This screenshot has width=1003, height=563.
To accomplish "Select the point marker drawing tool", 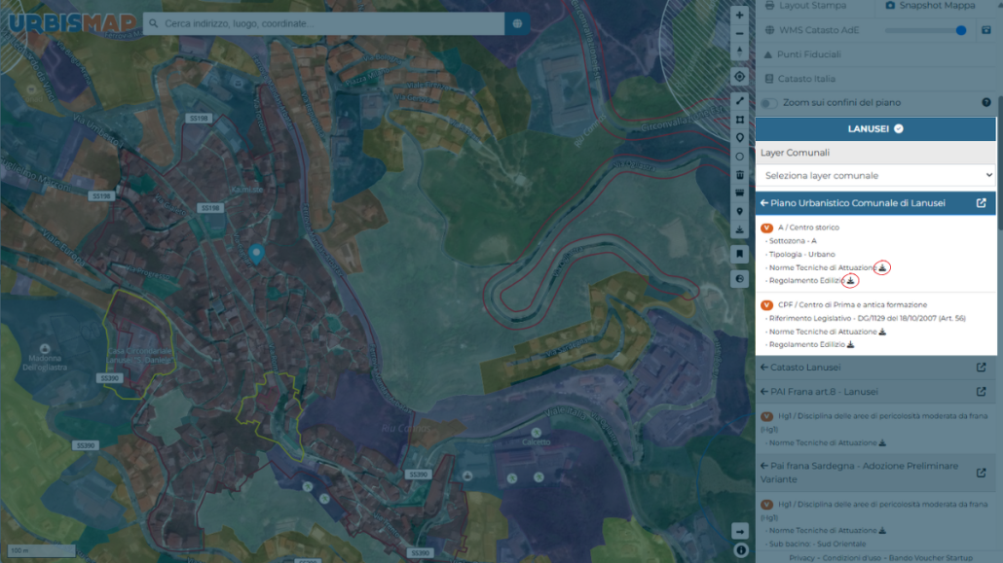I will [x=739, y=138].
